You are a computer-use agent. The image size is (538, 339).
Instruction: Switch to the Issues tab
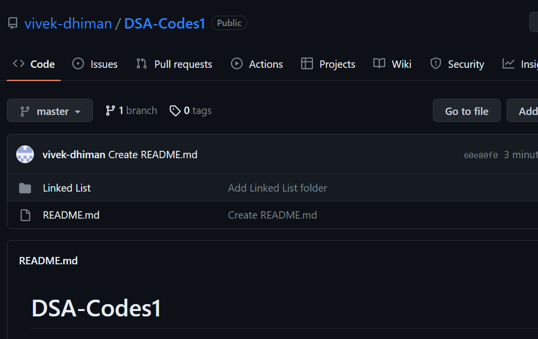click(x=95, y=64)
